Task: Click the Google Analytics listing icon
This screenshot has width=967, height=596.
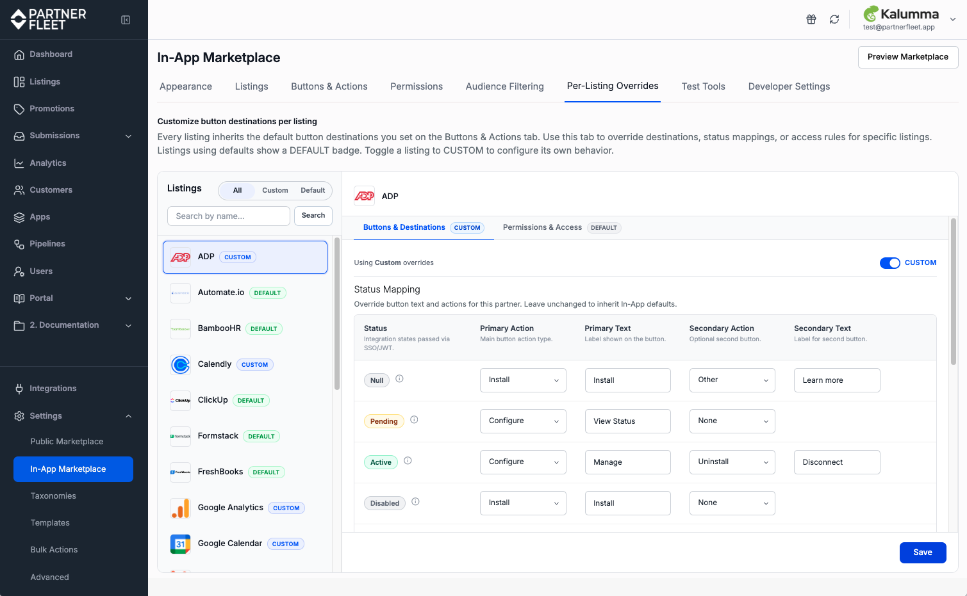Action: click(181, 508)
